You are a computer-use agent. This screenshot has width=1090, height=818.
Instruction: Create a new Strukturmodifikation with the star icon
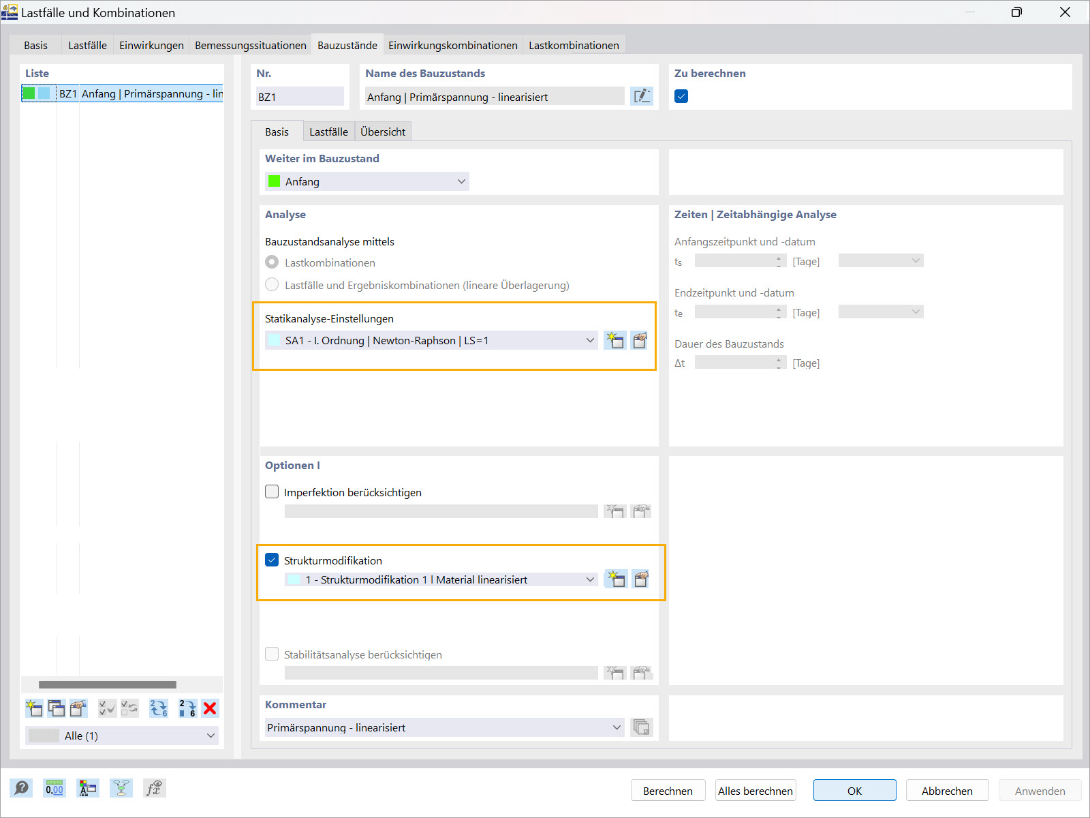(616, 579)
